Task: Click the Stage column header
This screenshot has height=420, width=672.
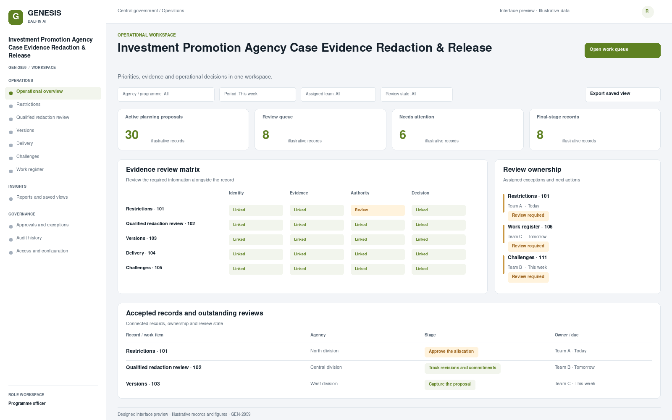Action: pos(430,335)
